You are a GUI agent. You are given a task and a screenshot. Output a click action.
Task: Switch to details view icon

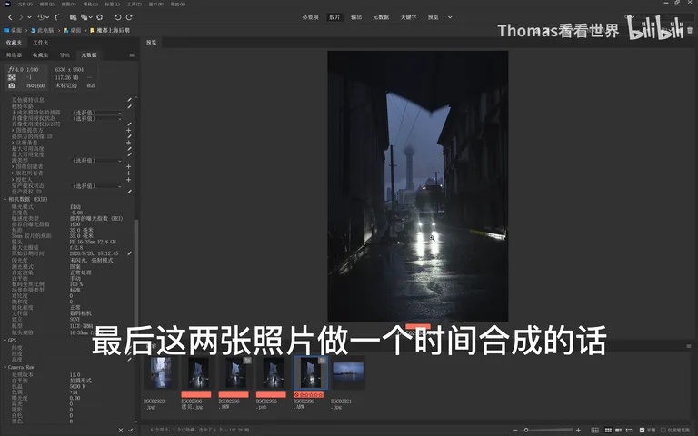pos(618,431)
